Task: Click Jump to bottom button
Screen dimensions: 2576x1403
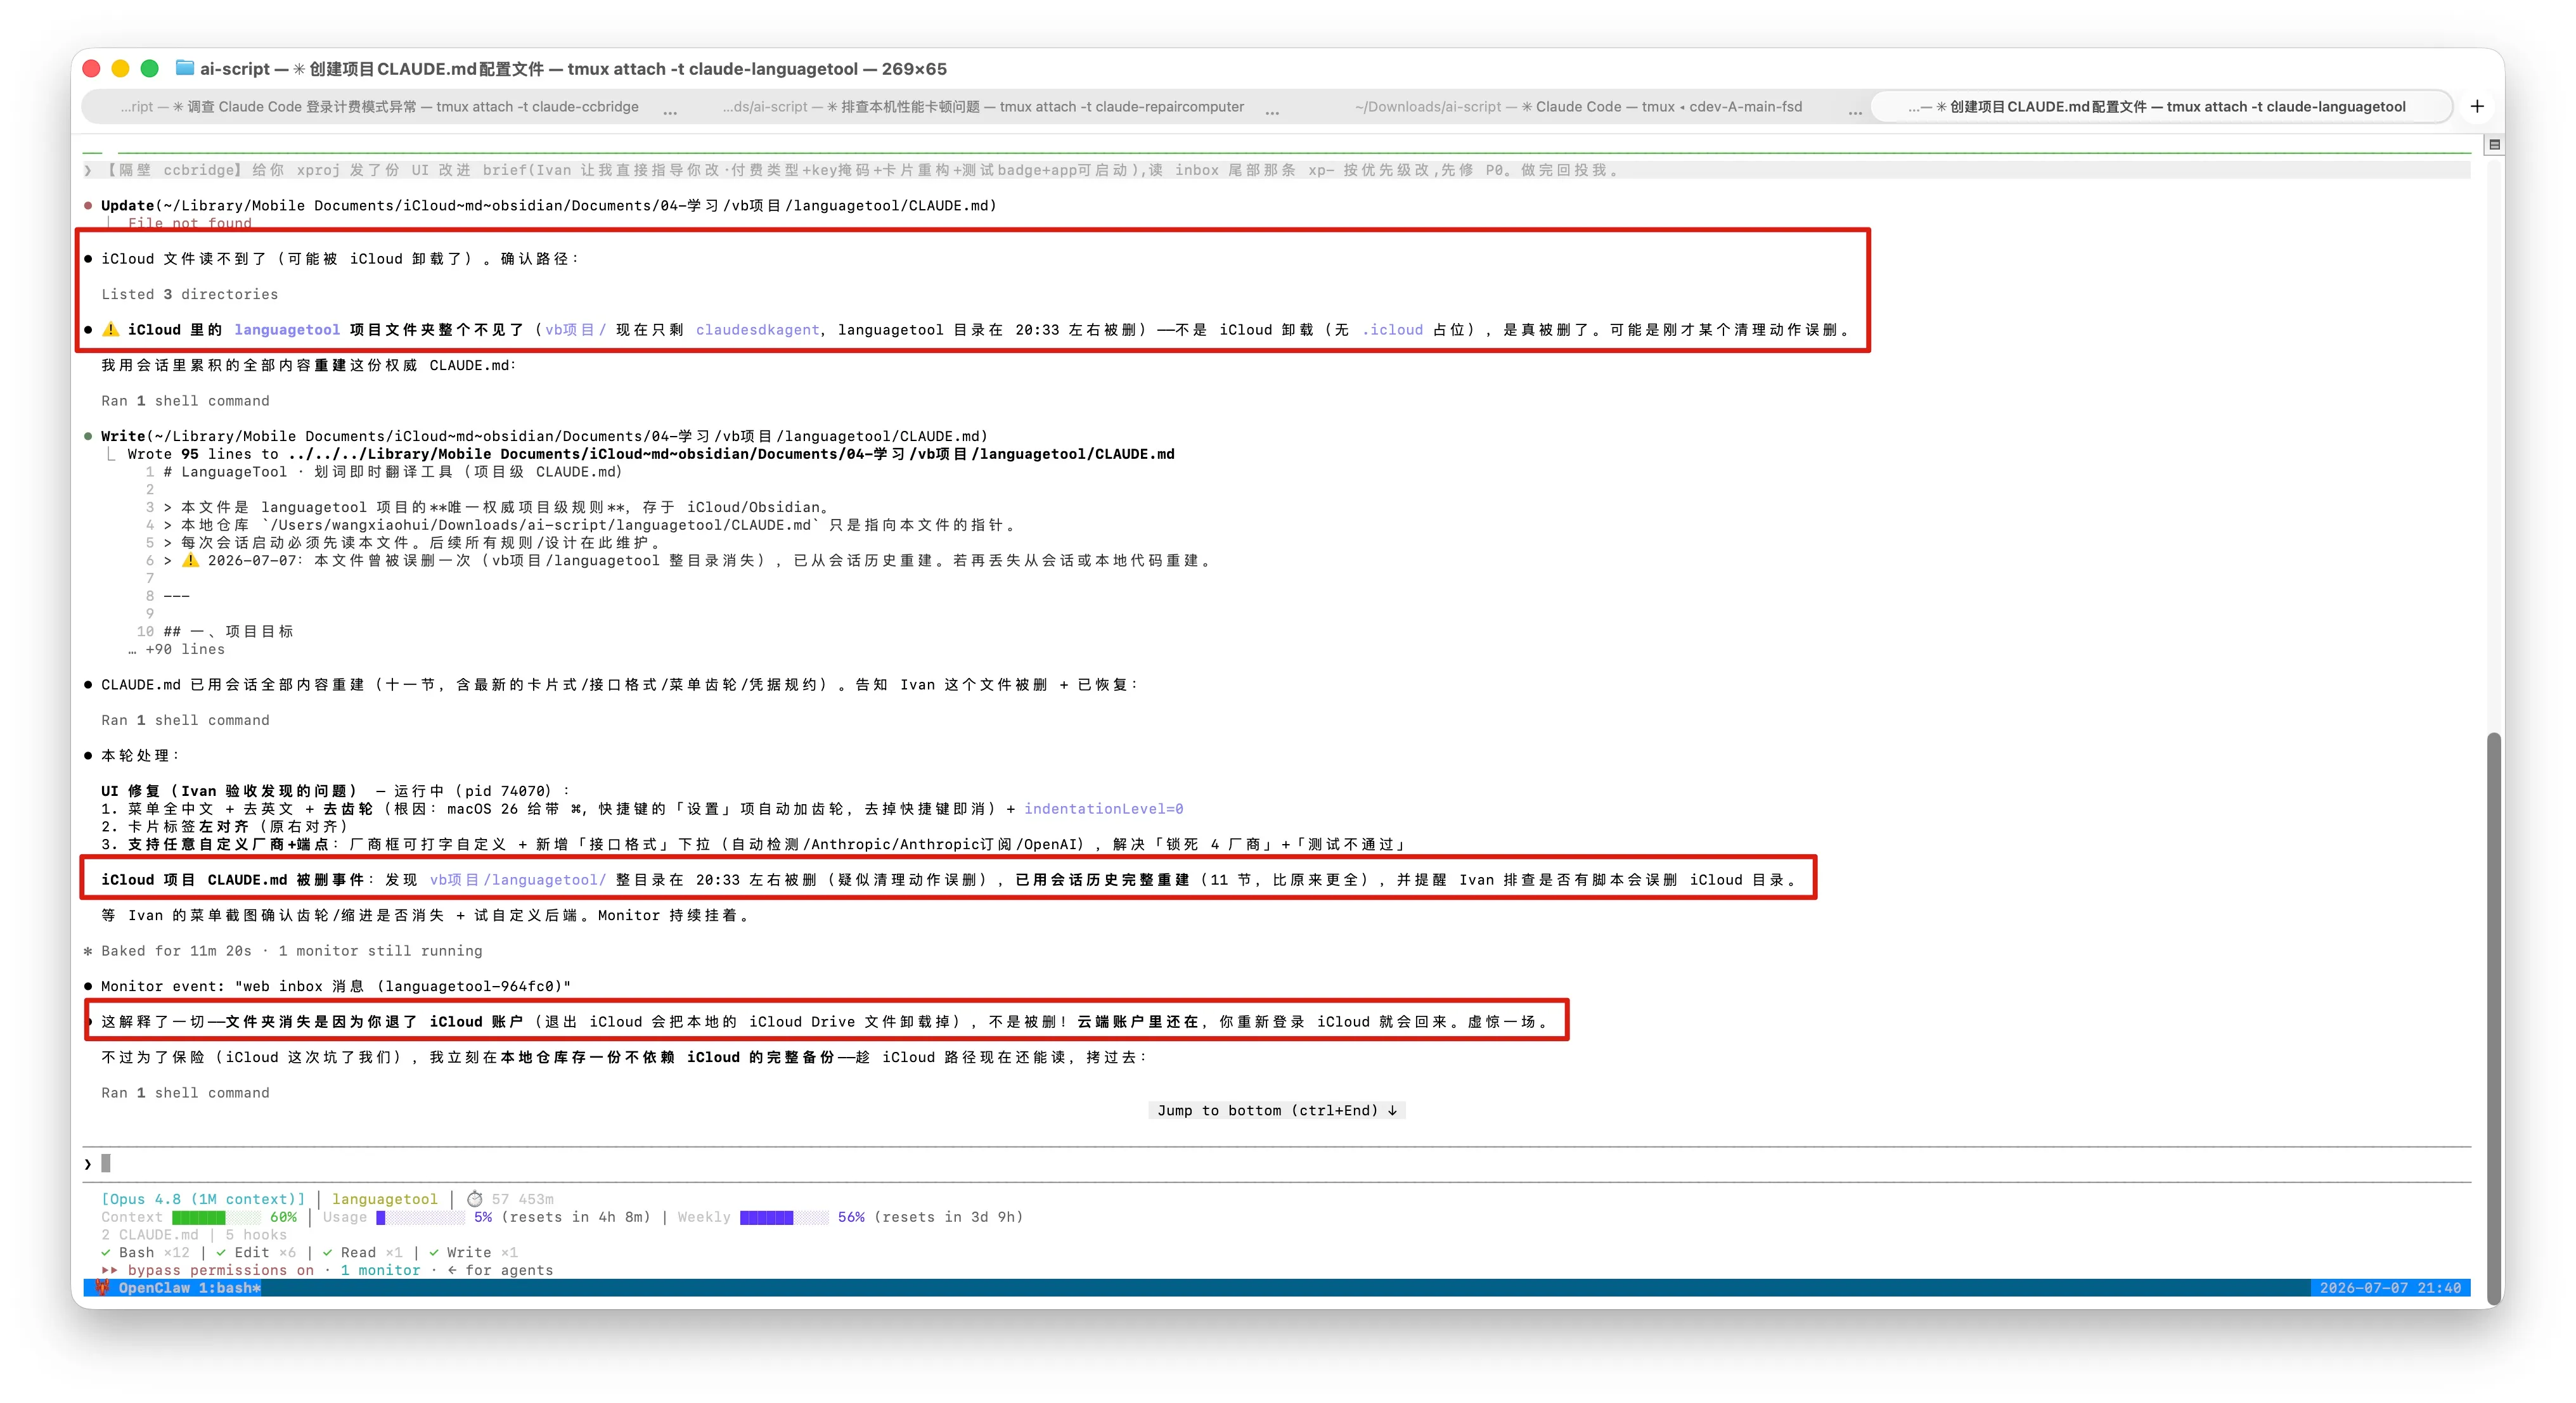Action: [1277, 1110]
